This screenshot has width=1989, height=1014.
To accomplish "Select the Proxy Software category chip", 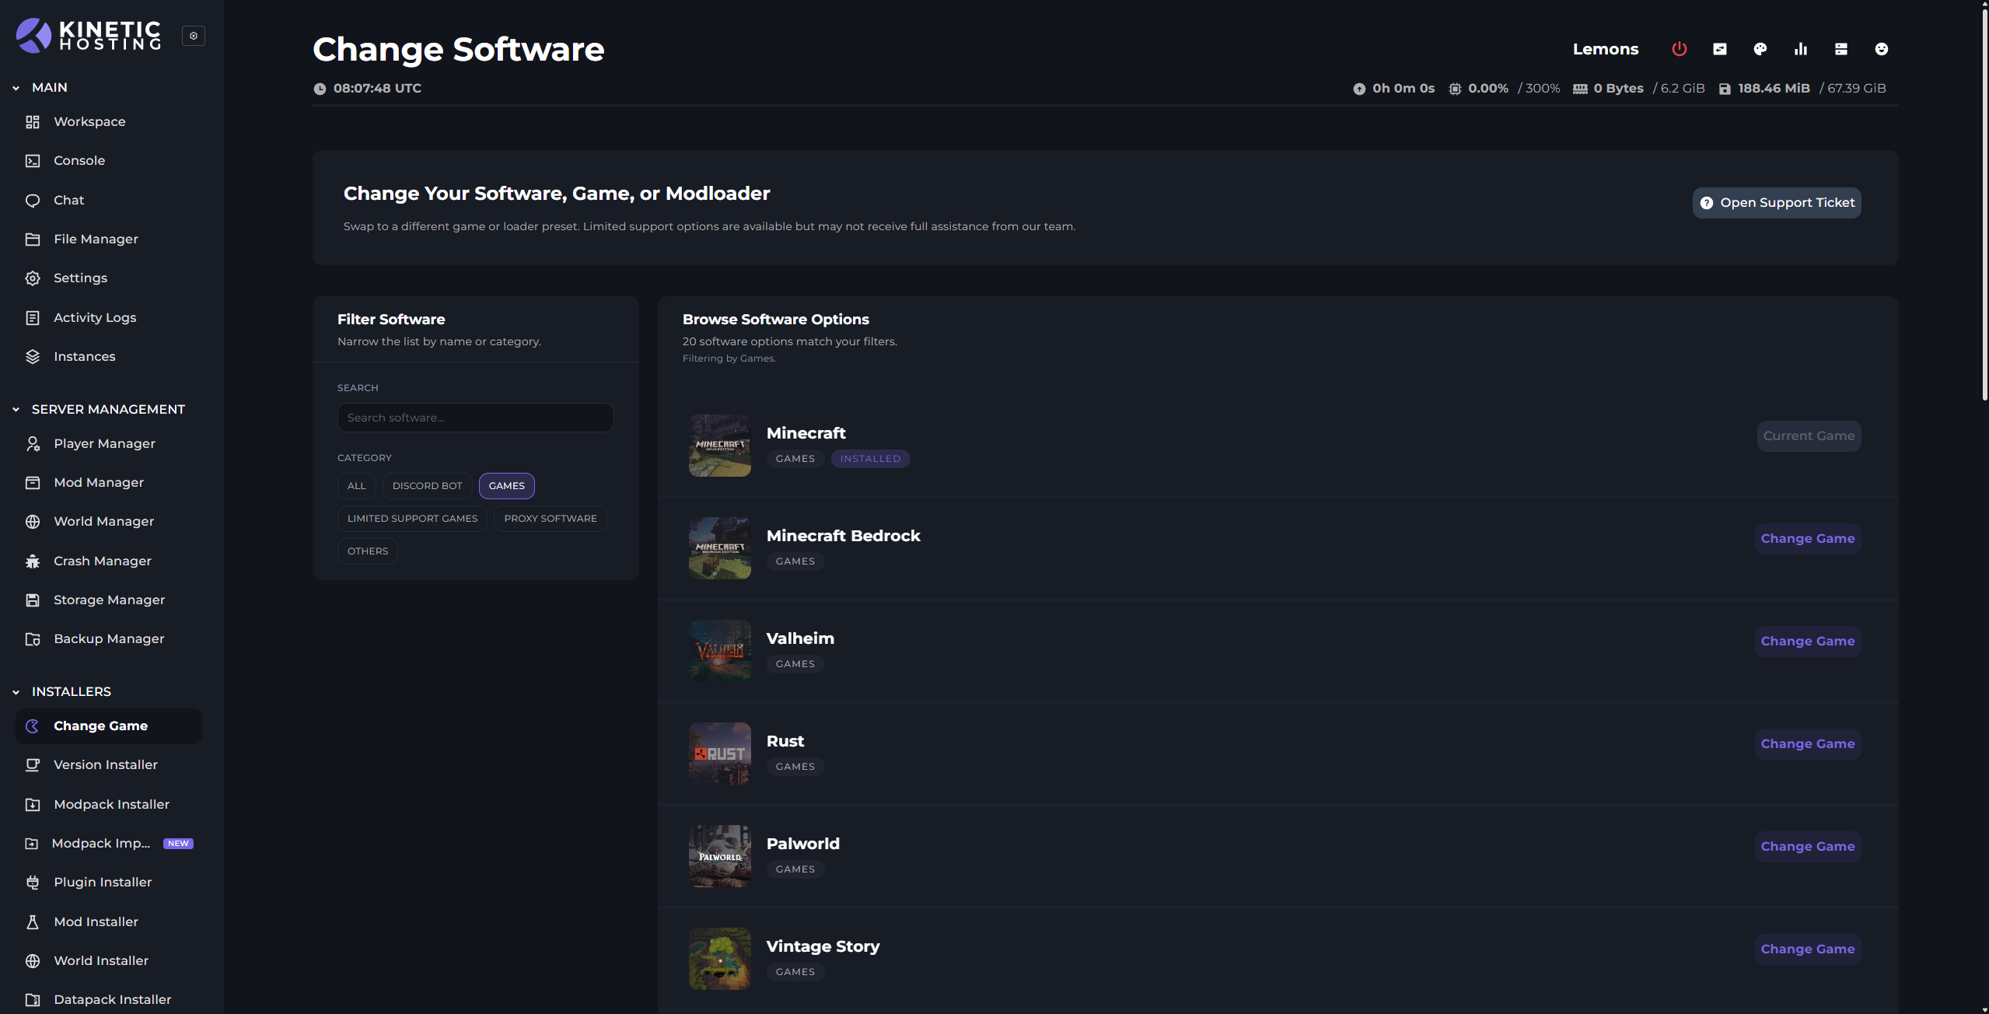I will click(x=550, y=519).
